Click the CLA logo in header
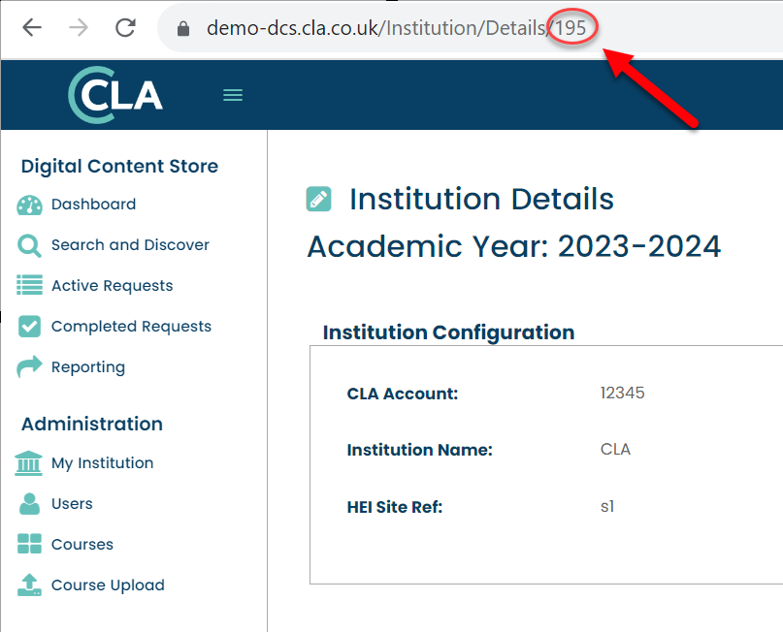The image size is (783, 632). (x=115, y=94)
